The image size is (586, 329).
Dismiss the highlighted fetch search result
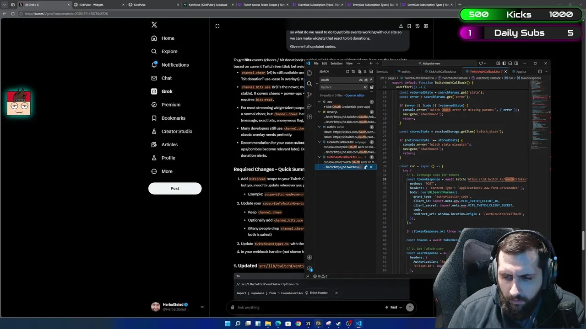coord(371,167)
